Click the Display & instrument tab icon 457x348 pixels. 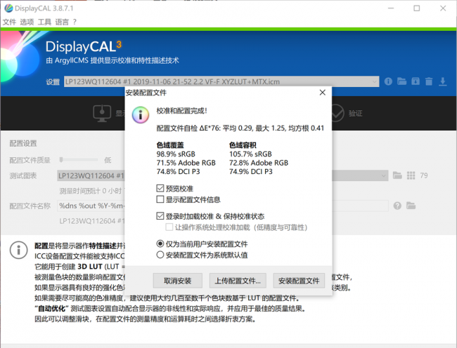coord(102,113)
